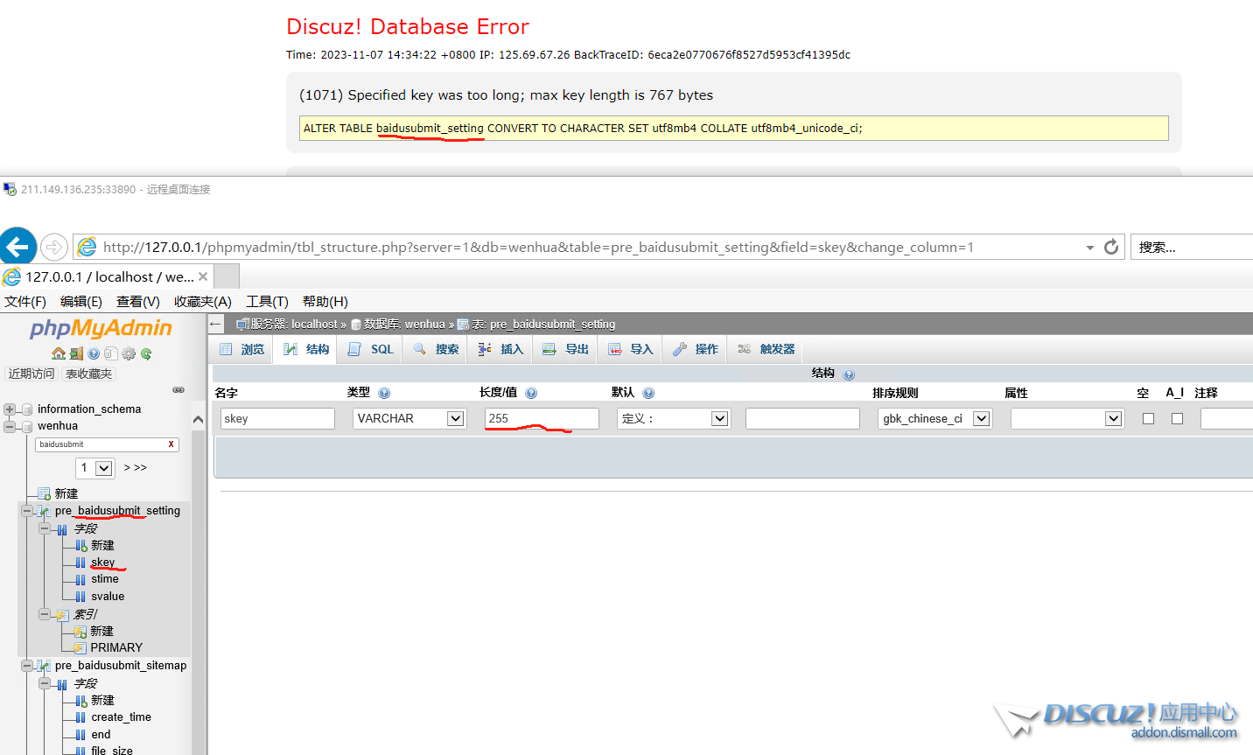Switch to the 导出 tab
This screenshot has height=755, width=1253.
pos(565,349)
